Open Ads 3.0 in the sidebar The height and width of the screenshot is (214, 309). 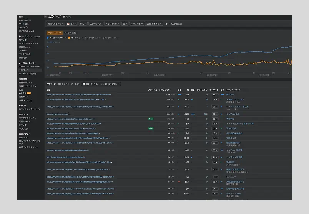[x=22, y=93]
